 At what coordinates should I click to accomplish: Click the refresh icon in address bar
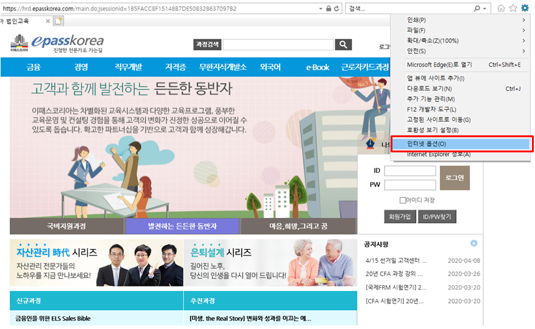[337, 8]
